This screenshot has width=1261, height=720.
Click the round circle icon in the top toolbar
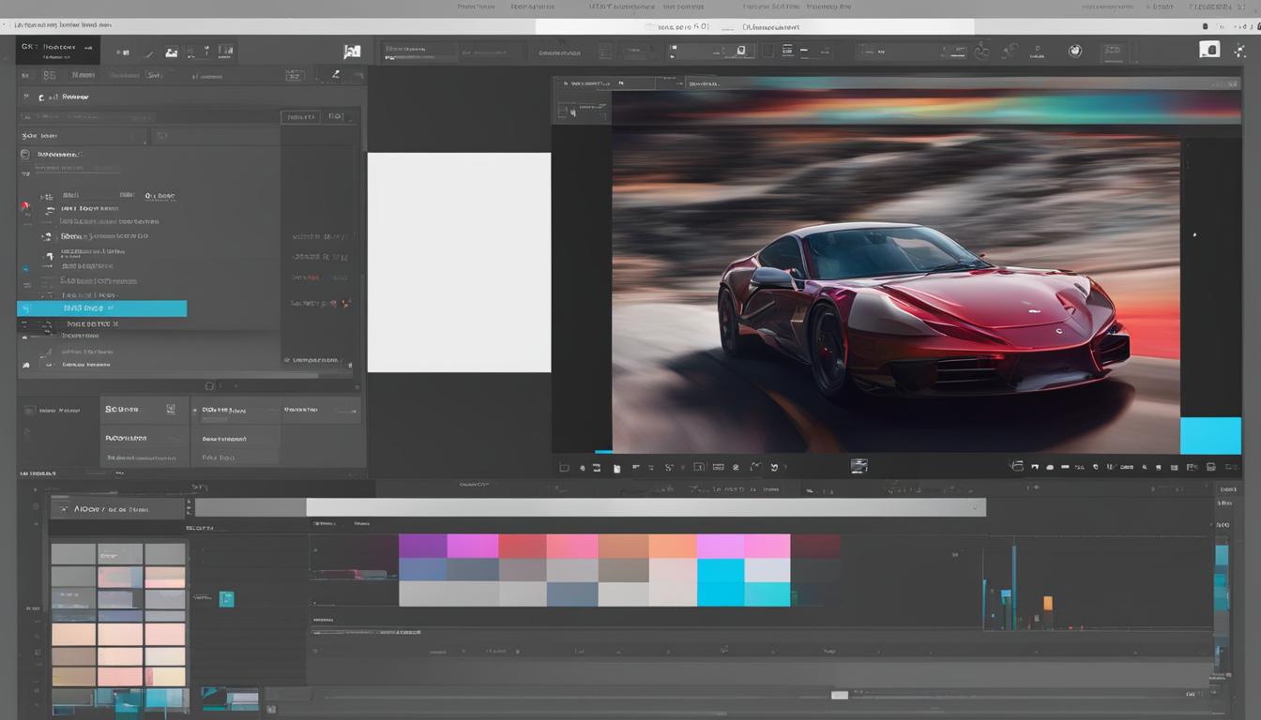pos(1075,51)
